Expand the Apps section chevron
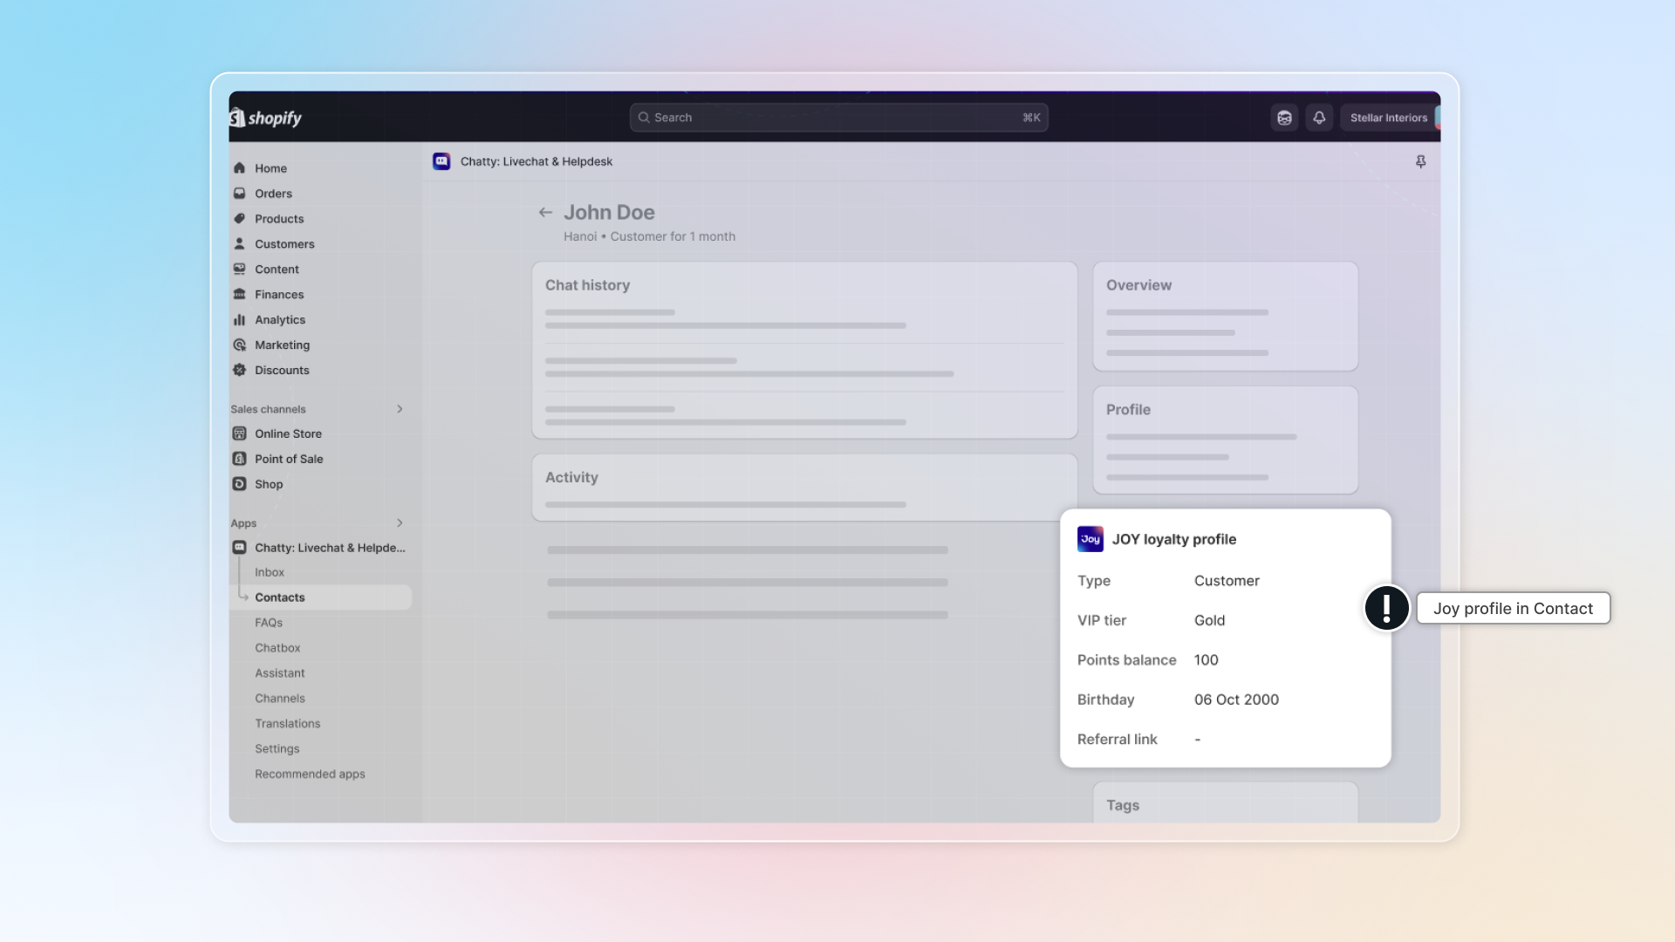Viewport: 1675px width, 942px height. pos(400,523)
